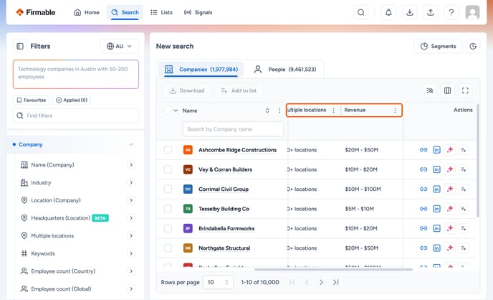The height and width of the screenshot is (300, 493).
Task: Click AI sparkle for Ashcombe Ridge Constructions
Action: [x=450, y=150]
